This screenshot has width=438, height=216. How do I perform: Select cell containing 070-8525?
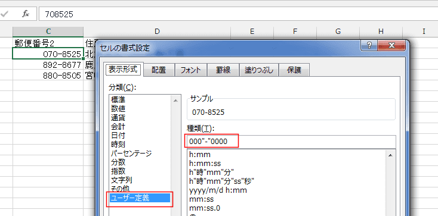pyautogui.click(x=48, y=54)
